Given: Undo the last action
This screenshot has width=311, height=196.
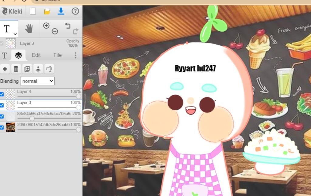Looking at the screenshot, I should point(68,26).
